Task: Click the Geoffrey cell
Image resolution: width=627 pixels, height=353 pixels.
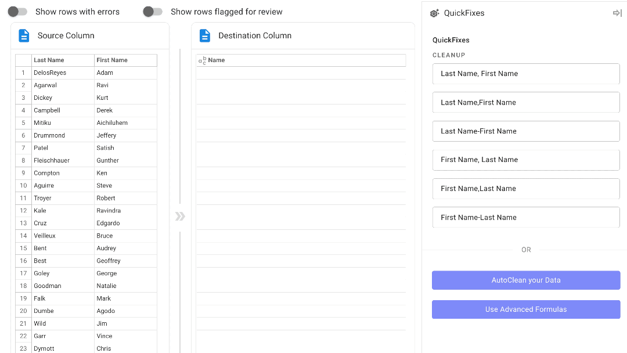Action: pos(125,261)
